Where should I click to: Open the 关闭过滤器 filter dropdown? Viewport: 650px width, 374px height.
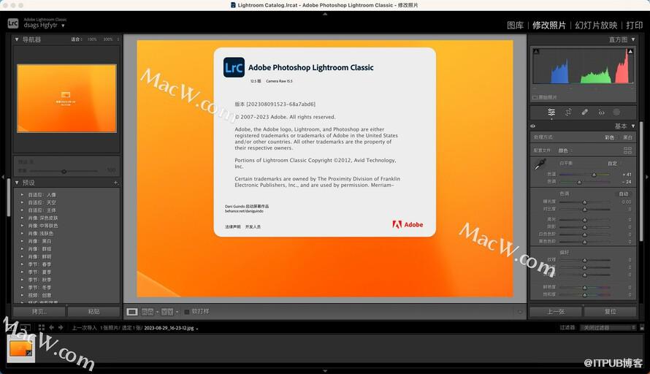(608, 327)
